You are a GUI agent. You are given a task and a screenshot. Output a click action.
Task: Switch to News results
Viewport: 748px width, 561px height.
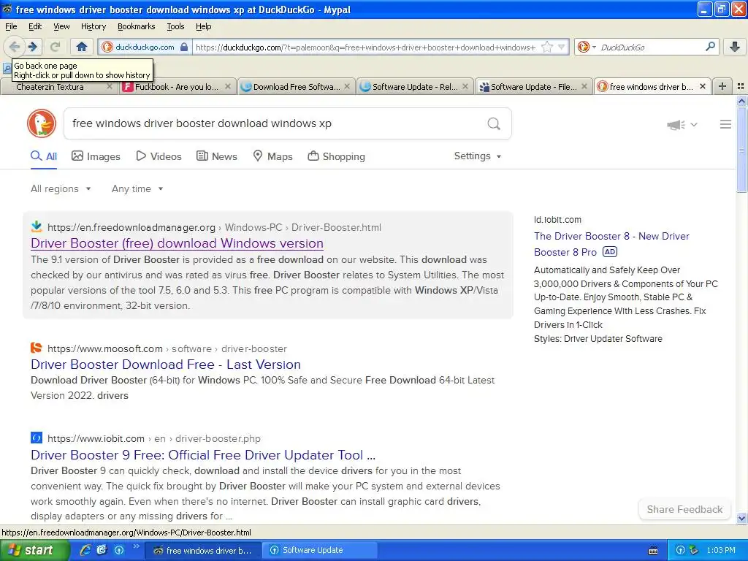[217, 156]
